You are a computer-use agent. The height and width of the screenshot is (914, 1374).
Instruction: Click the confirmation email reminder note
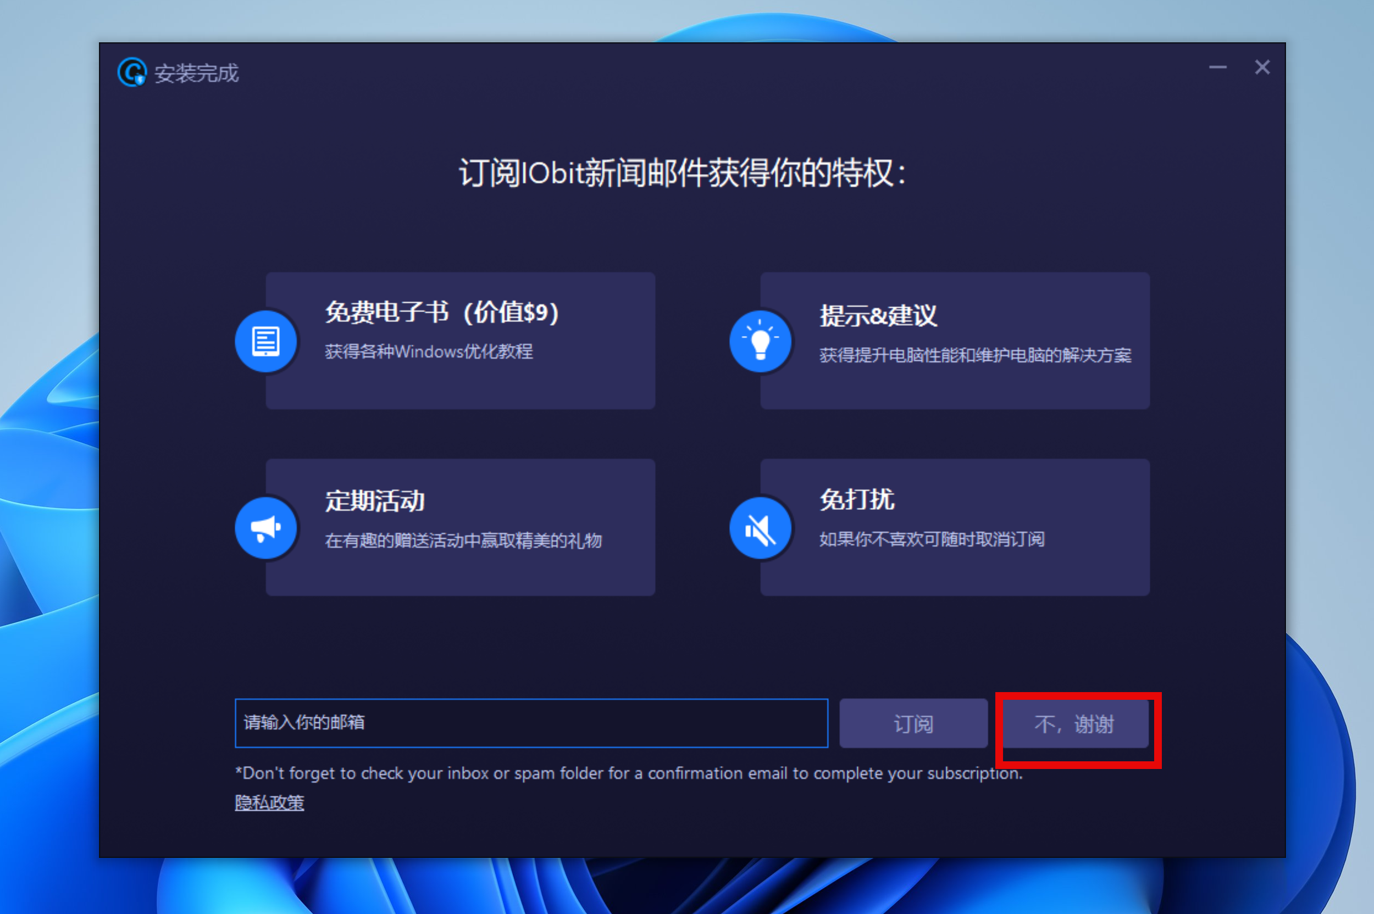point(628,773)
